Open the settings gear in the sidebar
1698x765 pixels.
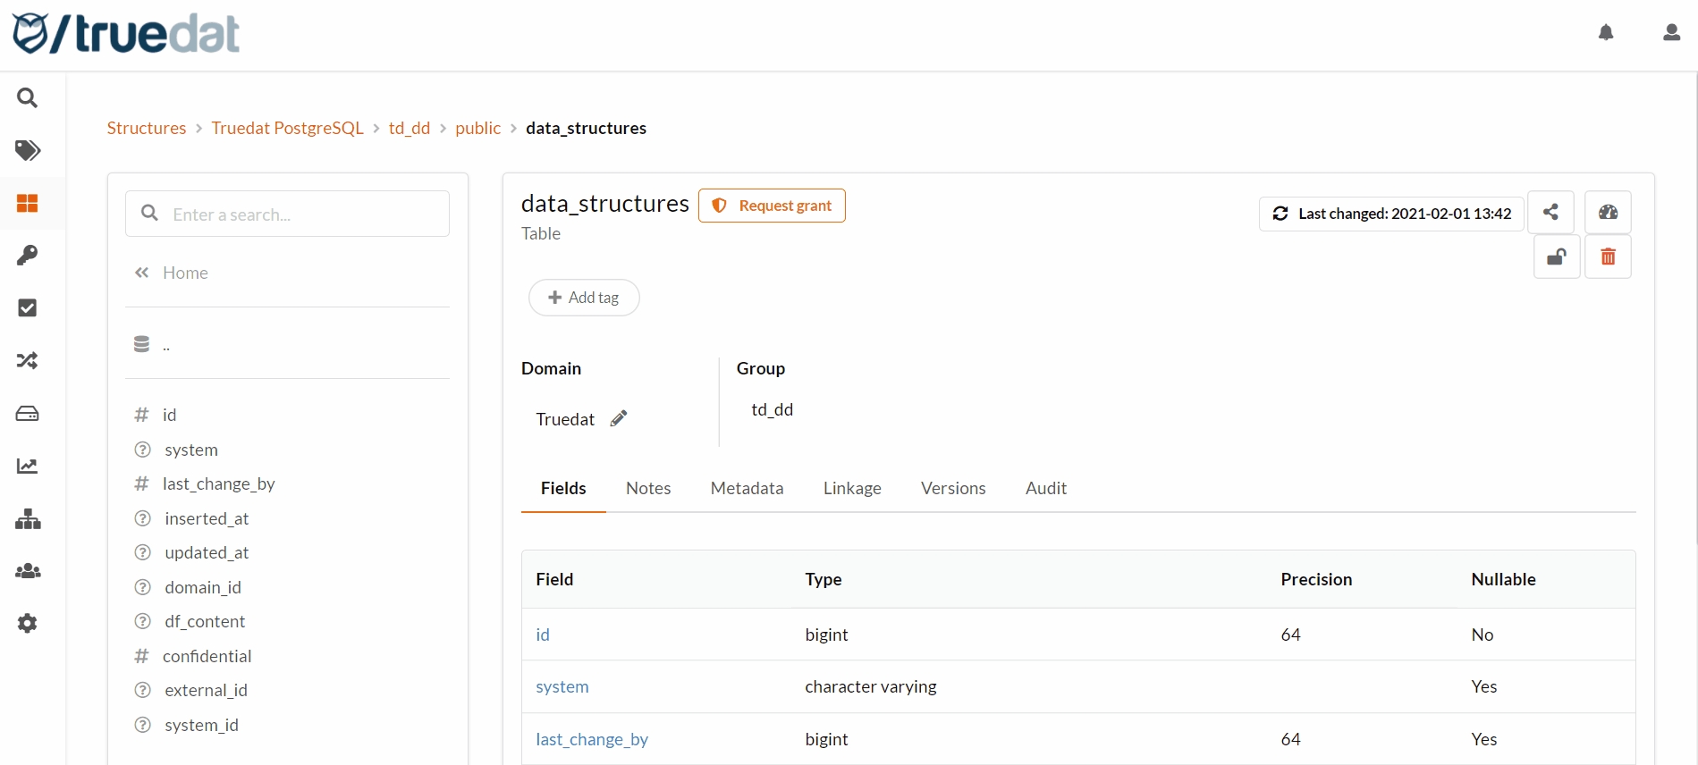pos(28,623)
